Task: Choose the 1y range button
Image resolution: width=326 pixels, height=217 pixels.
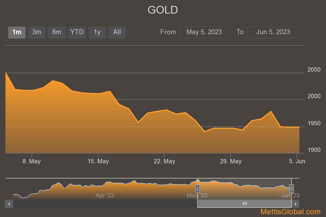Action: click(97, 32)
